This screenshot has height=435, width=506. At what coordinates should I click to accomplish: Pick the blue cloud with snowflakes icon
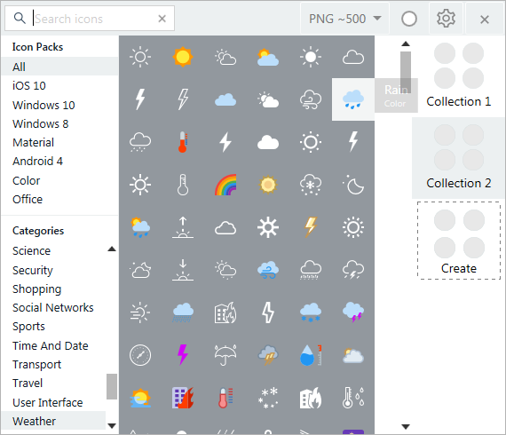click(x=311, y=312)
